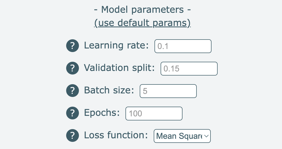
Task: Select the Batch size text box
Action: [168, 91]
